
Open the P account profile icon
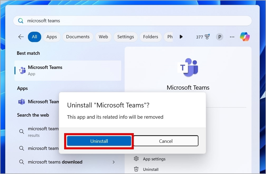(x=219, y=37)
